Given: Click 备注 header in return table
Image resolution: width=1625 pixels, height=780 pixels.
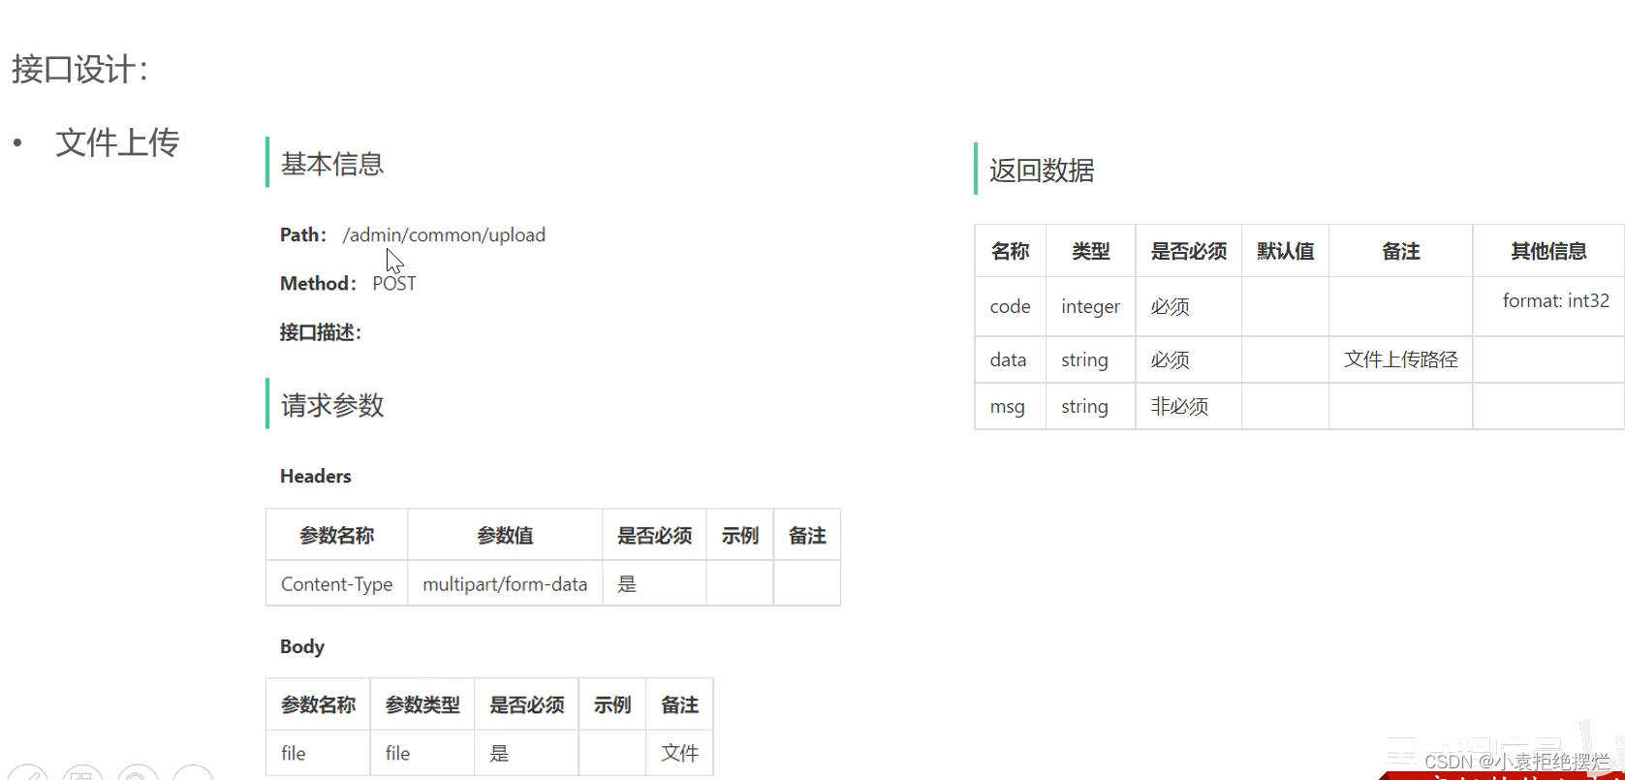Looking at the screenshot, I should point(1401,251).
